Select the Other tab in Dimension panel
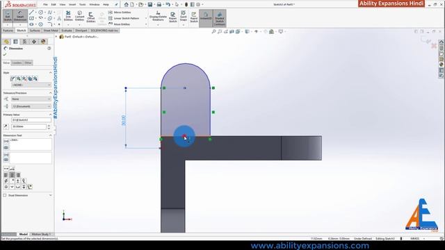The height and width of the screenshot is (250, 445). (x=28, y=63)
